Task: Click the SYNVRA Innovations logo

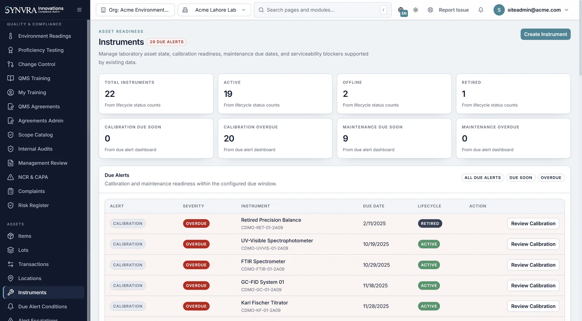Action: tap(34, 9)
